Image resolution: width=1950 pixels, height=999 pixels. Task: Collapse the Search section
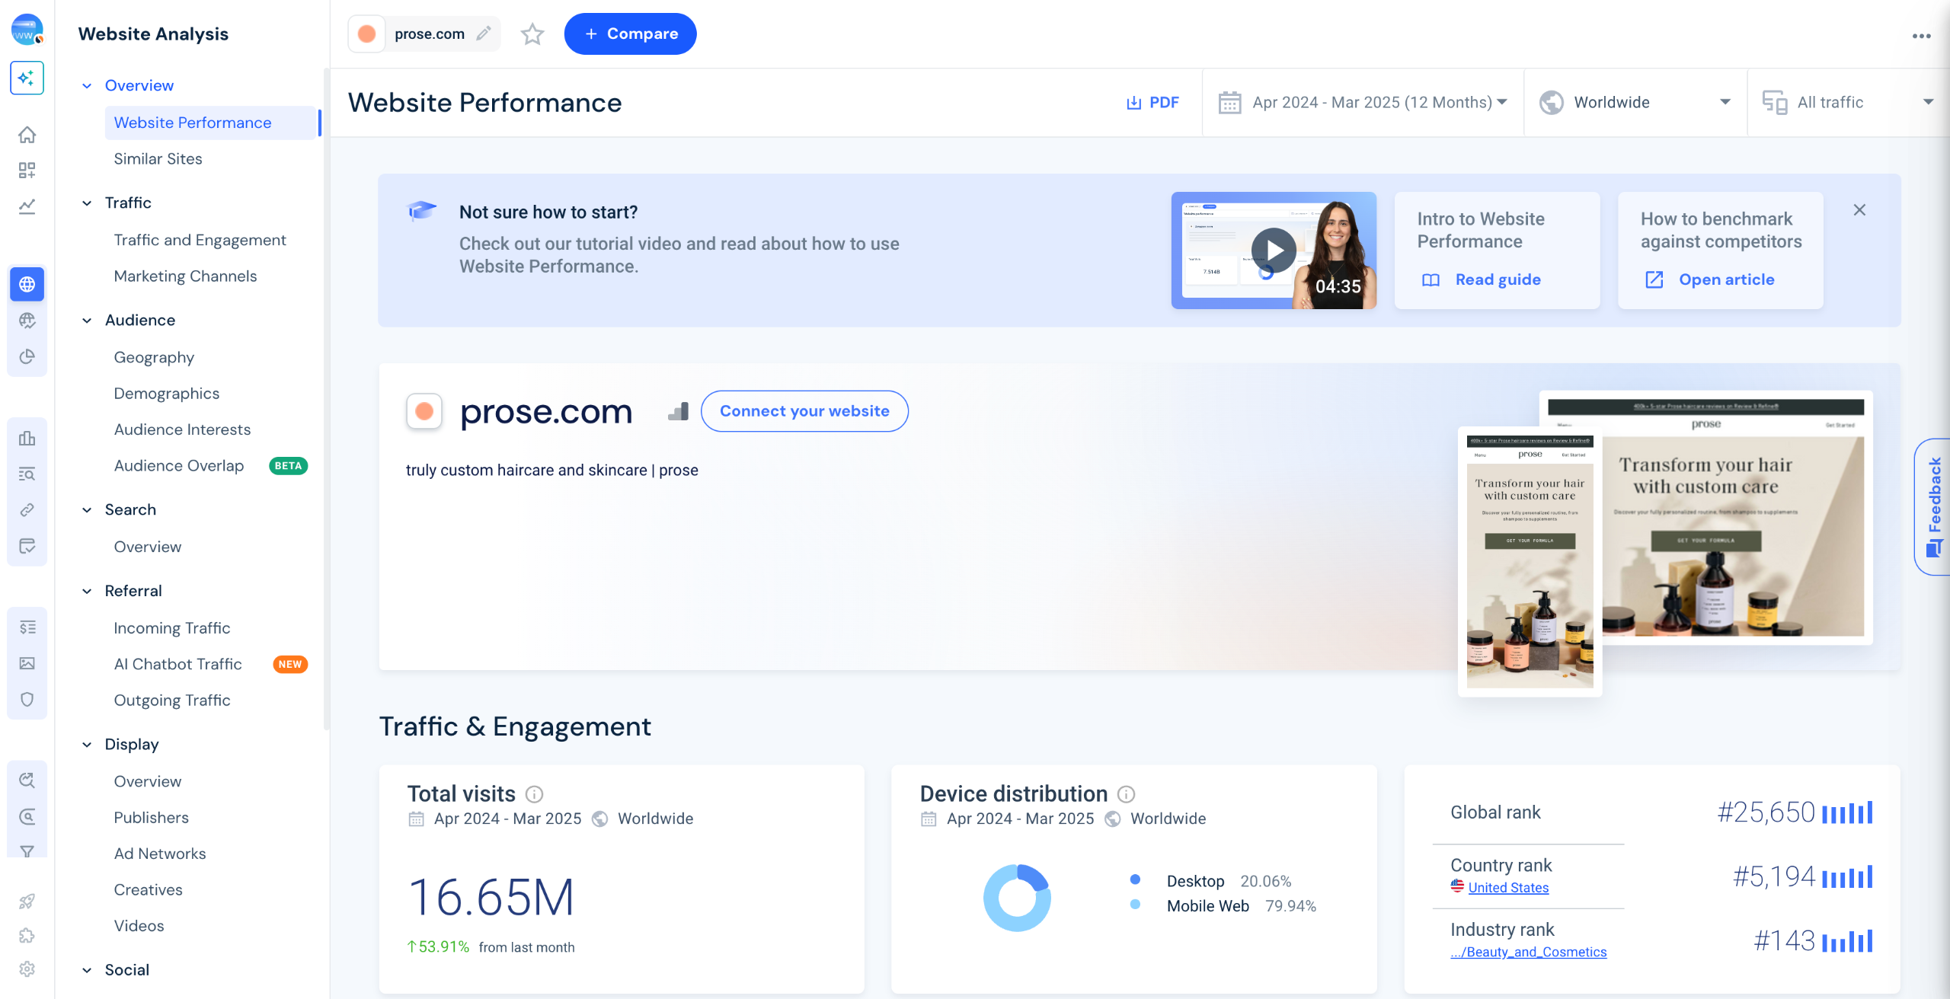[x=87, y=510]
